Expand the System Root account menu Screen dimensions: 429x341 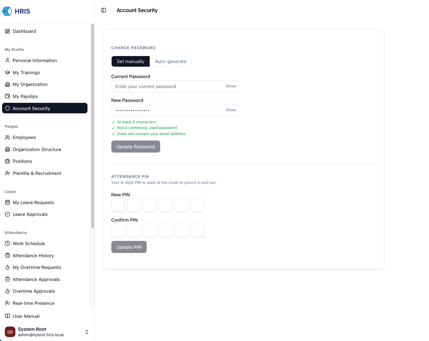coord(87,332)
